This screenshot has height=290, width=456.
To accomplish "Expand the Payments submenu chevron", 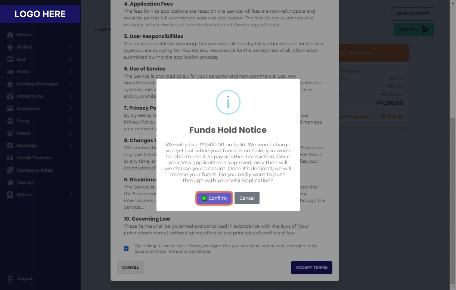I will pos(70,109).
